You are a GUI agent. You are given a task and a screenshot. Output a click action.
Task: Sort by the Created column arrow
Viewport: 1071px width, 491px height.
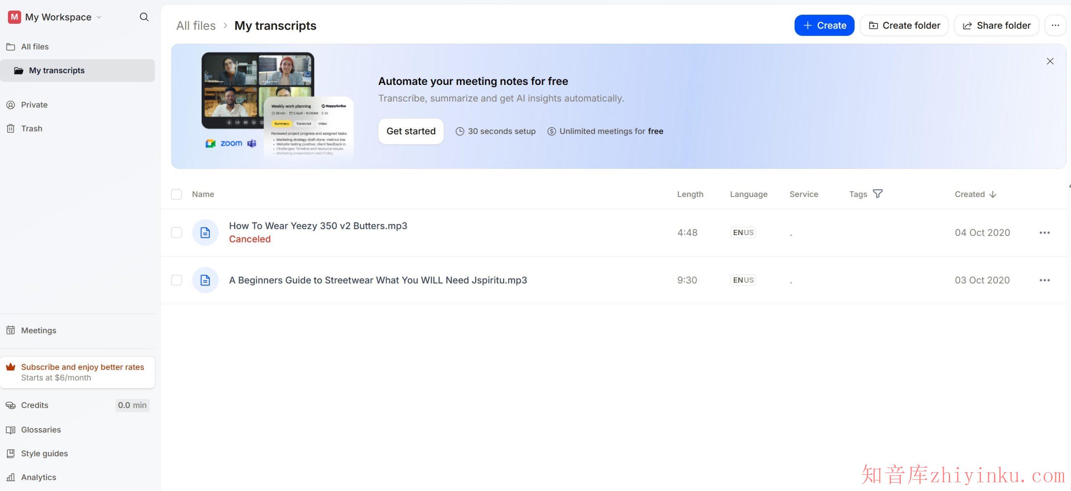tap(992, 194)
